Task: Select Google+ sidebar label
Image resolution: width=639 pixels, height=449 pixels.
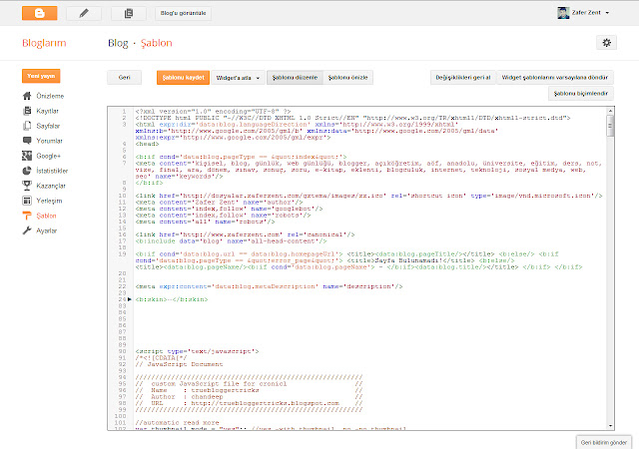Action: (49, 156)
